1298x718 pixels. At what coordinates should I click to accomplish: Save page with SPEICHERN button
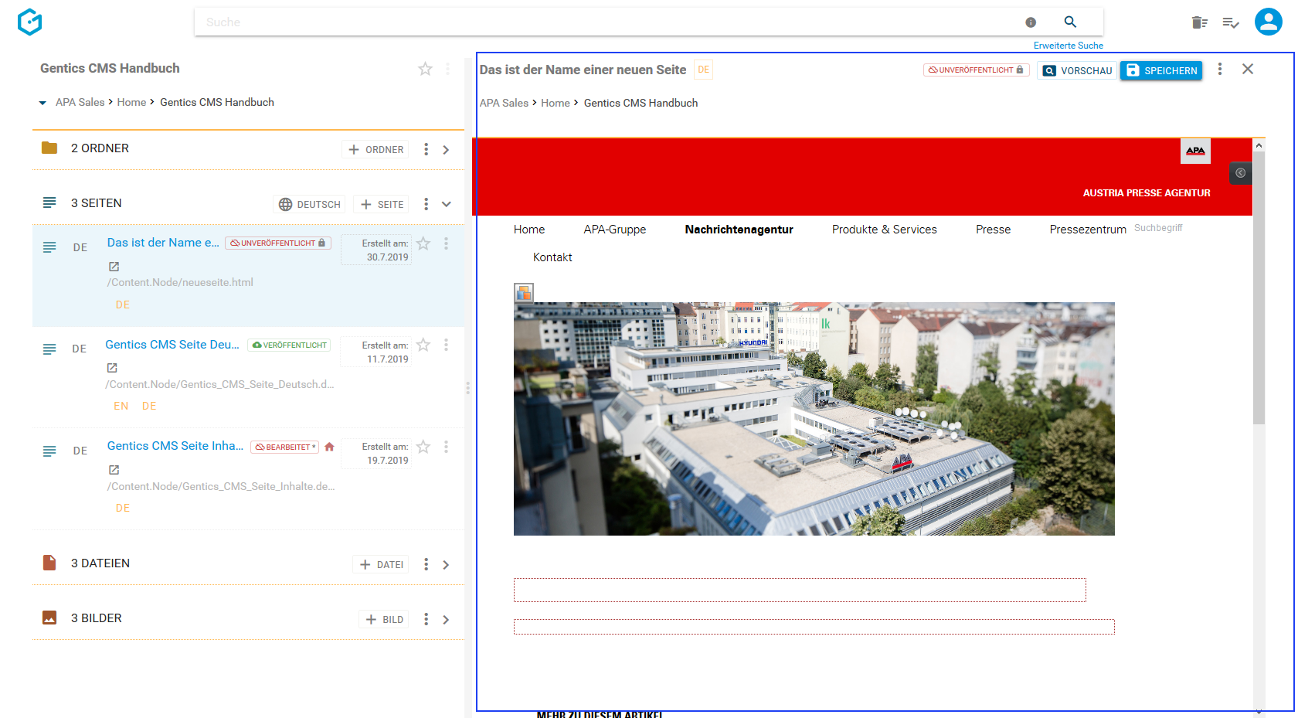1161,70
